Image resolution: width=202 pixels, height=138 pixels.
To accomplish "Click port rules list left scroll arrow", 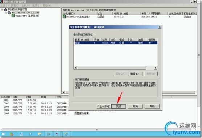I will (x=76, y=68).
